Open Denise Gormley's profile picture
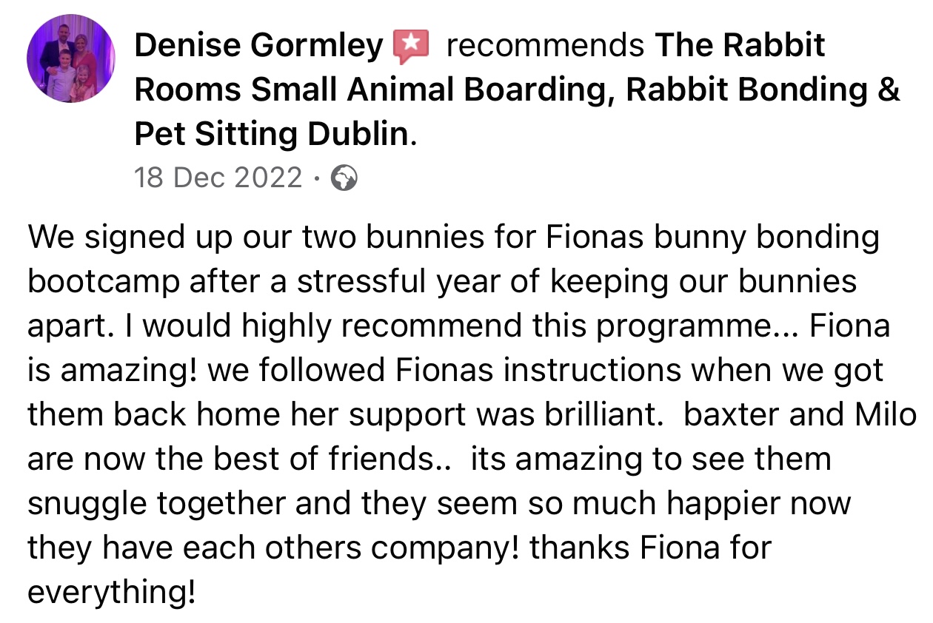 pos(71,58)
